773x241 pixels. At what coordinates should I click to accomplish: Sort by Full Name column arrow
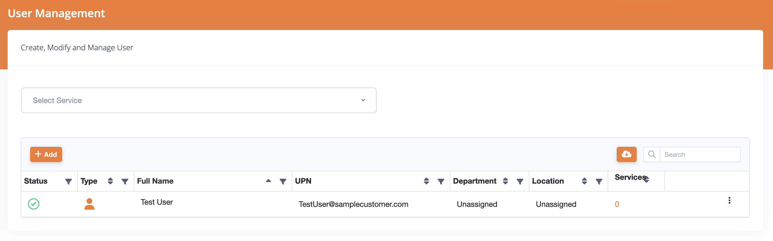268,181
